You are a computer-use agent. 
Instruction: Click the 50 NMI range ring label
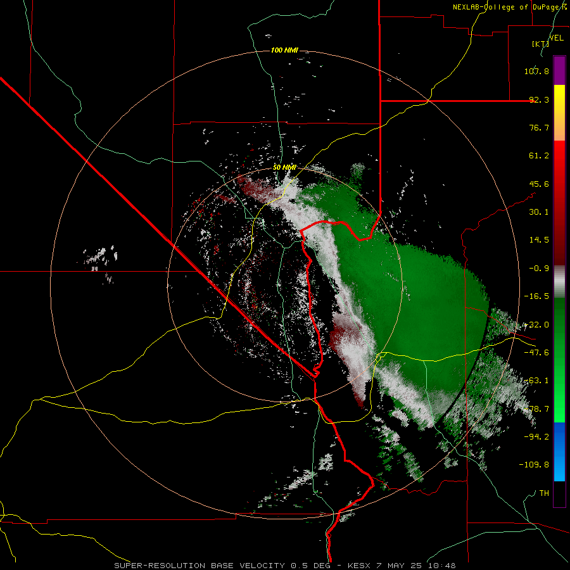tap(284, 168)
